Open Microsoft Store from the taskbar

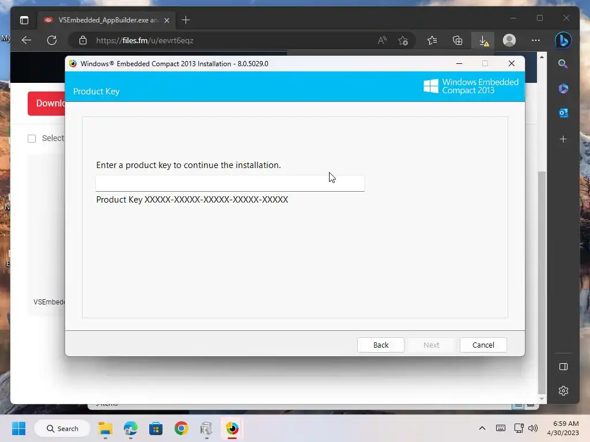pos(156,428)
